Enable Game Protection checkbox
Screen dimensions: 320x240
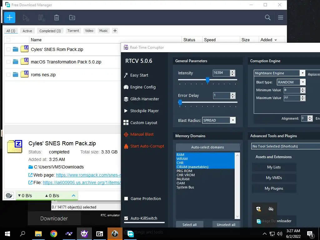[126, 198]
